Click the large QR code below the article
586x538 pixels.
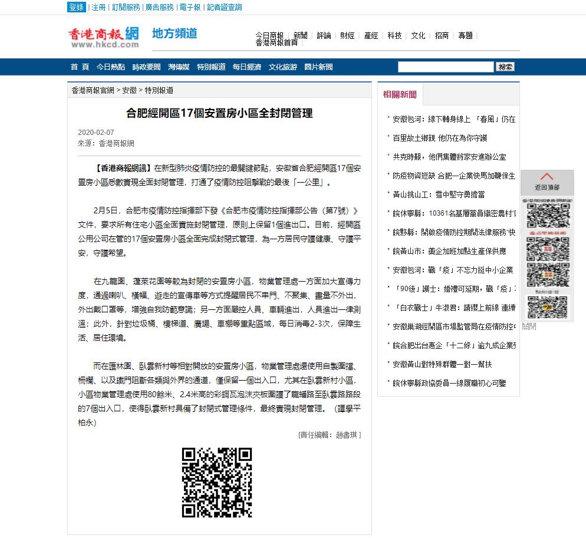coord(217,483)
